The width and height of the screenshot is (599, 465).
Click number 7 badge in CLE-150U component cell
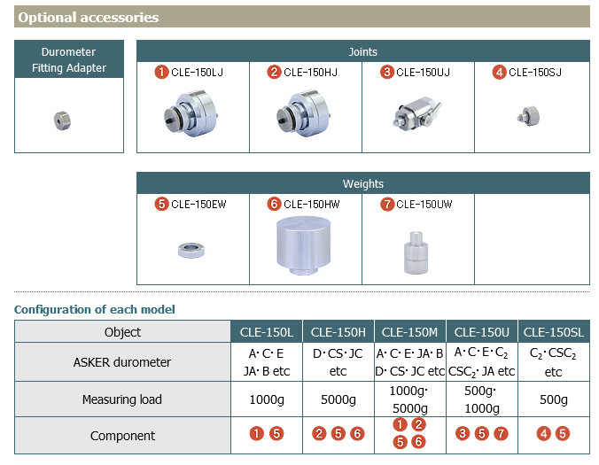coord(502,434)
